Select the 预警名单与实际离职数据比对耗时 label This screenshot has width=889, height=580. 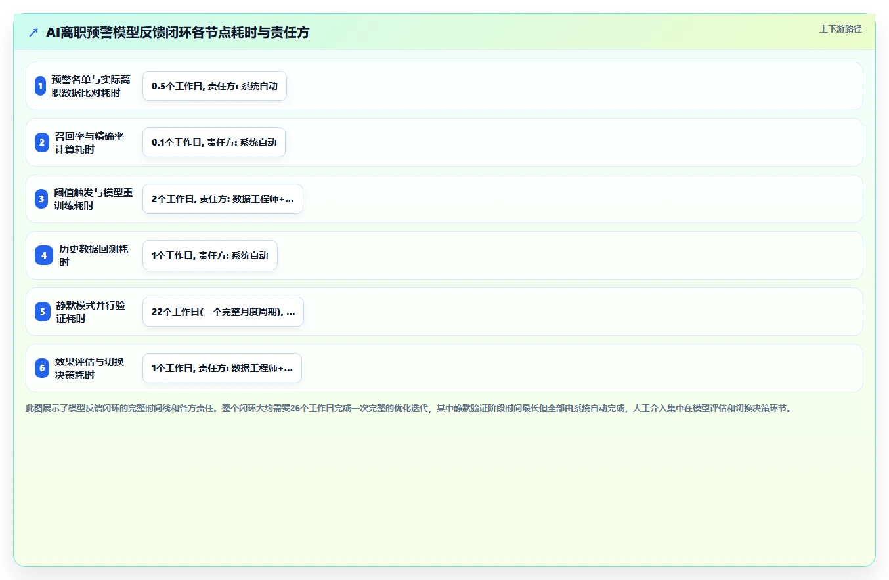[91, 86]
